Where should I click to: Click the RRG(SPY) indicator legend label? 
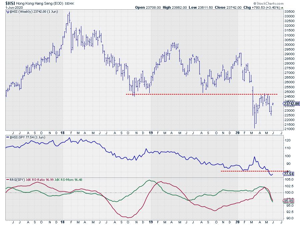tap(15, 180)
